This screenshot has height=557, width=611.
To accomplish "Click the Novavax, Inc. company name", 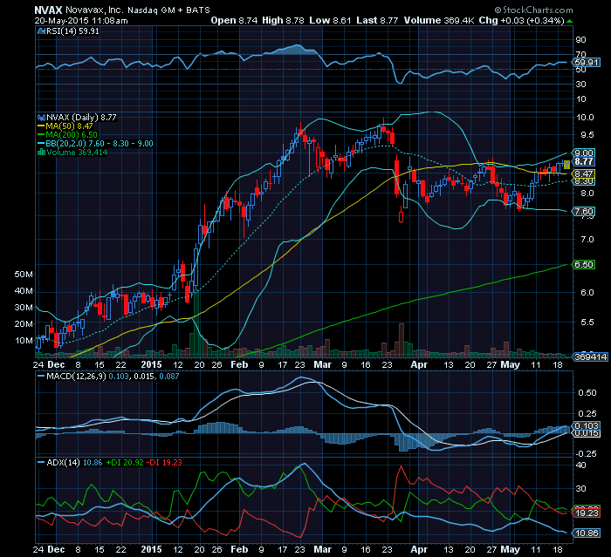I will tap(94, 10).
